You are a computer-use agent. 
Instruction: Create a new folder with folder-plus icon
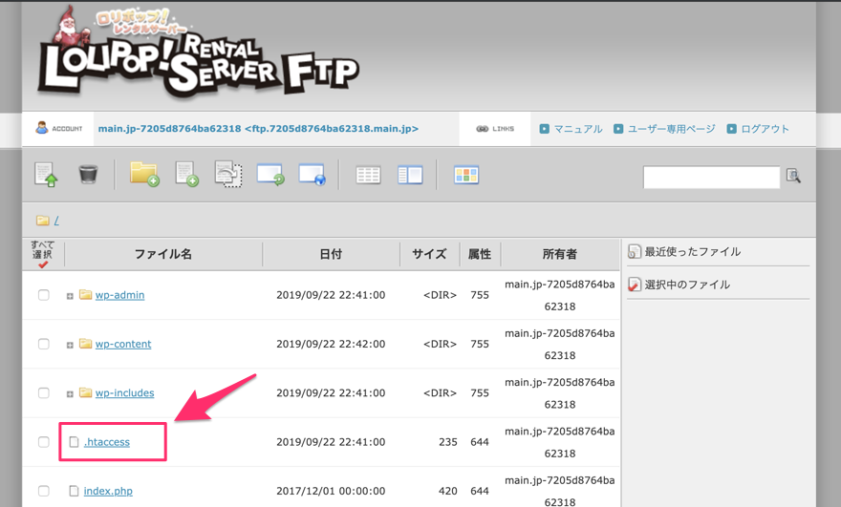[x=144, y=175]
